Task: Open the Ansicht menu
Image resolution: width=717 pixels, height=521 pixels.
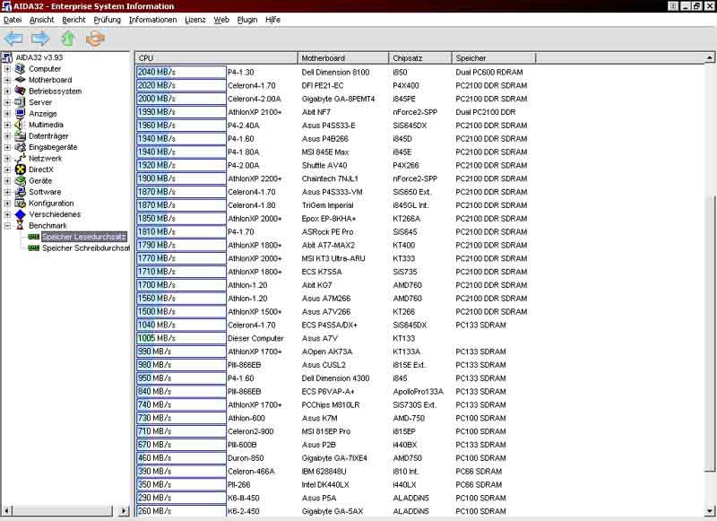Action: tap(41, 20)
